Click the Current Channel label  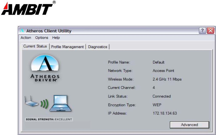[x=122, y=88]
